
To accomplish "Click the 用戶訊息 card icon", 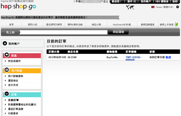I will coord(7,70).
